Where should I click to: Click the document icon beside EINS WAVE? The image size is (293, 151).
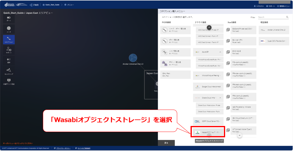tap(228, 52)
